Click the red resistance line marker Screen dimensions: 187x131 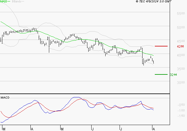[161, 46]
